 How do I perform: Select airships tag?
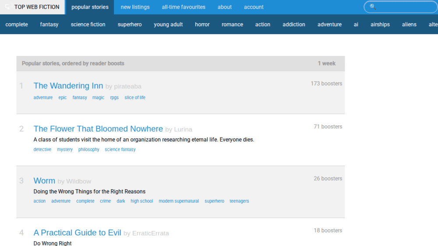[380, 24]
